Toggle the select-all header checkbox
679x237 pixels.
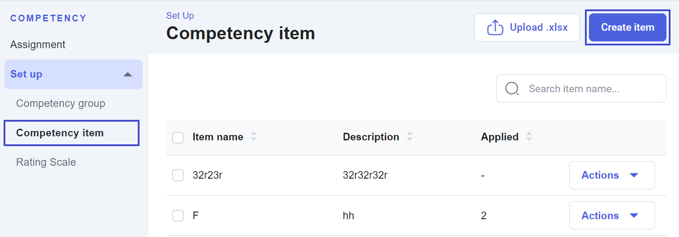click(x=178, y=137)
